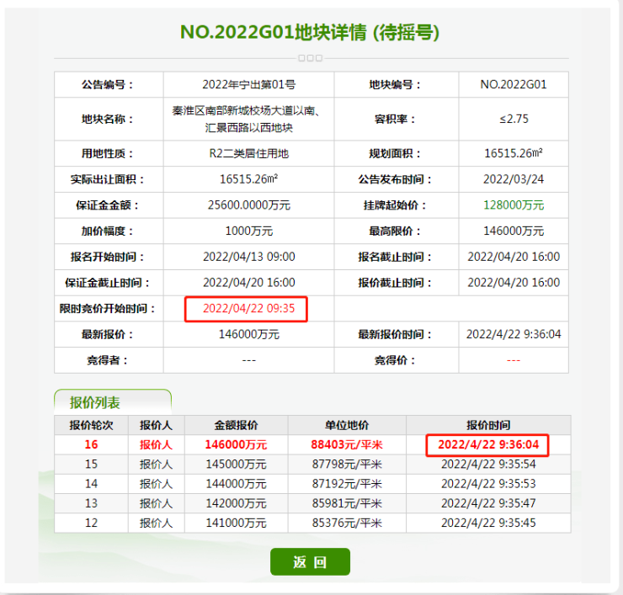Viewport: 623px width, 595px height.
Task: Click the 最高限价 value 146000万元
Action: point(513,231)
